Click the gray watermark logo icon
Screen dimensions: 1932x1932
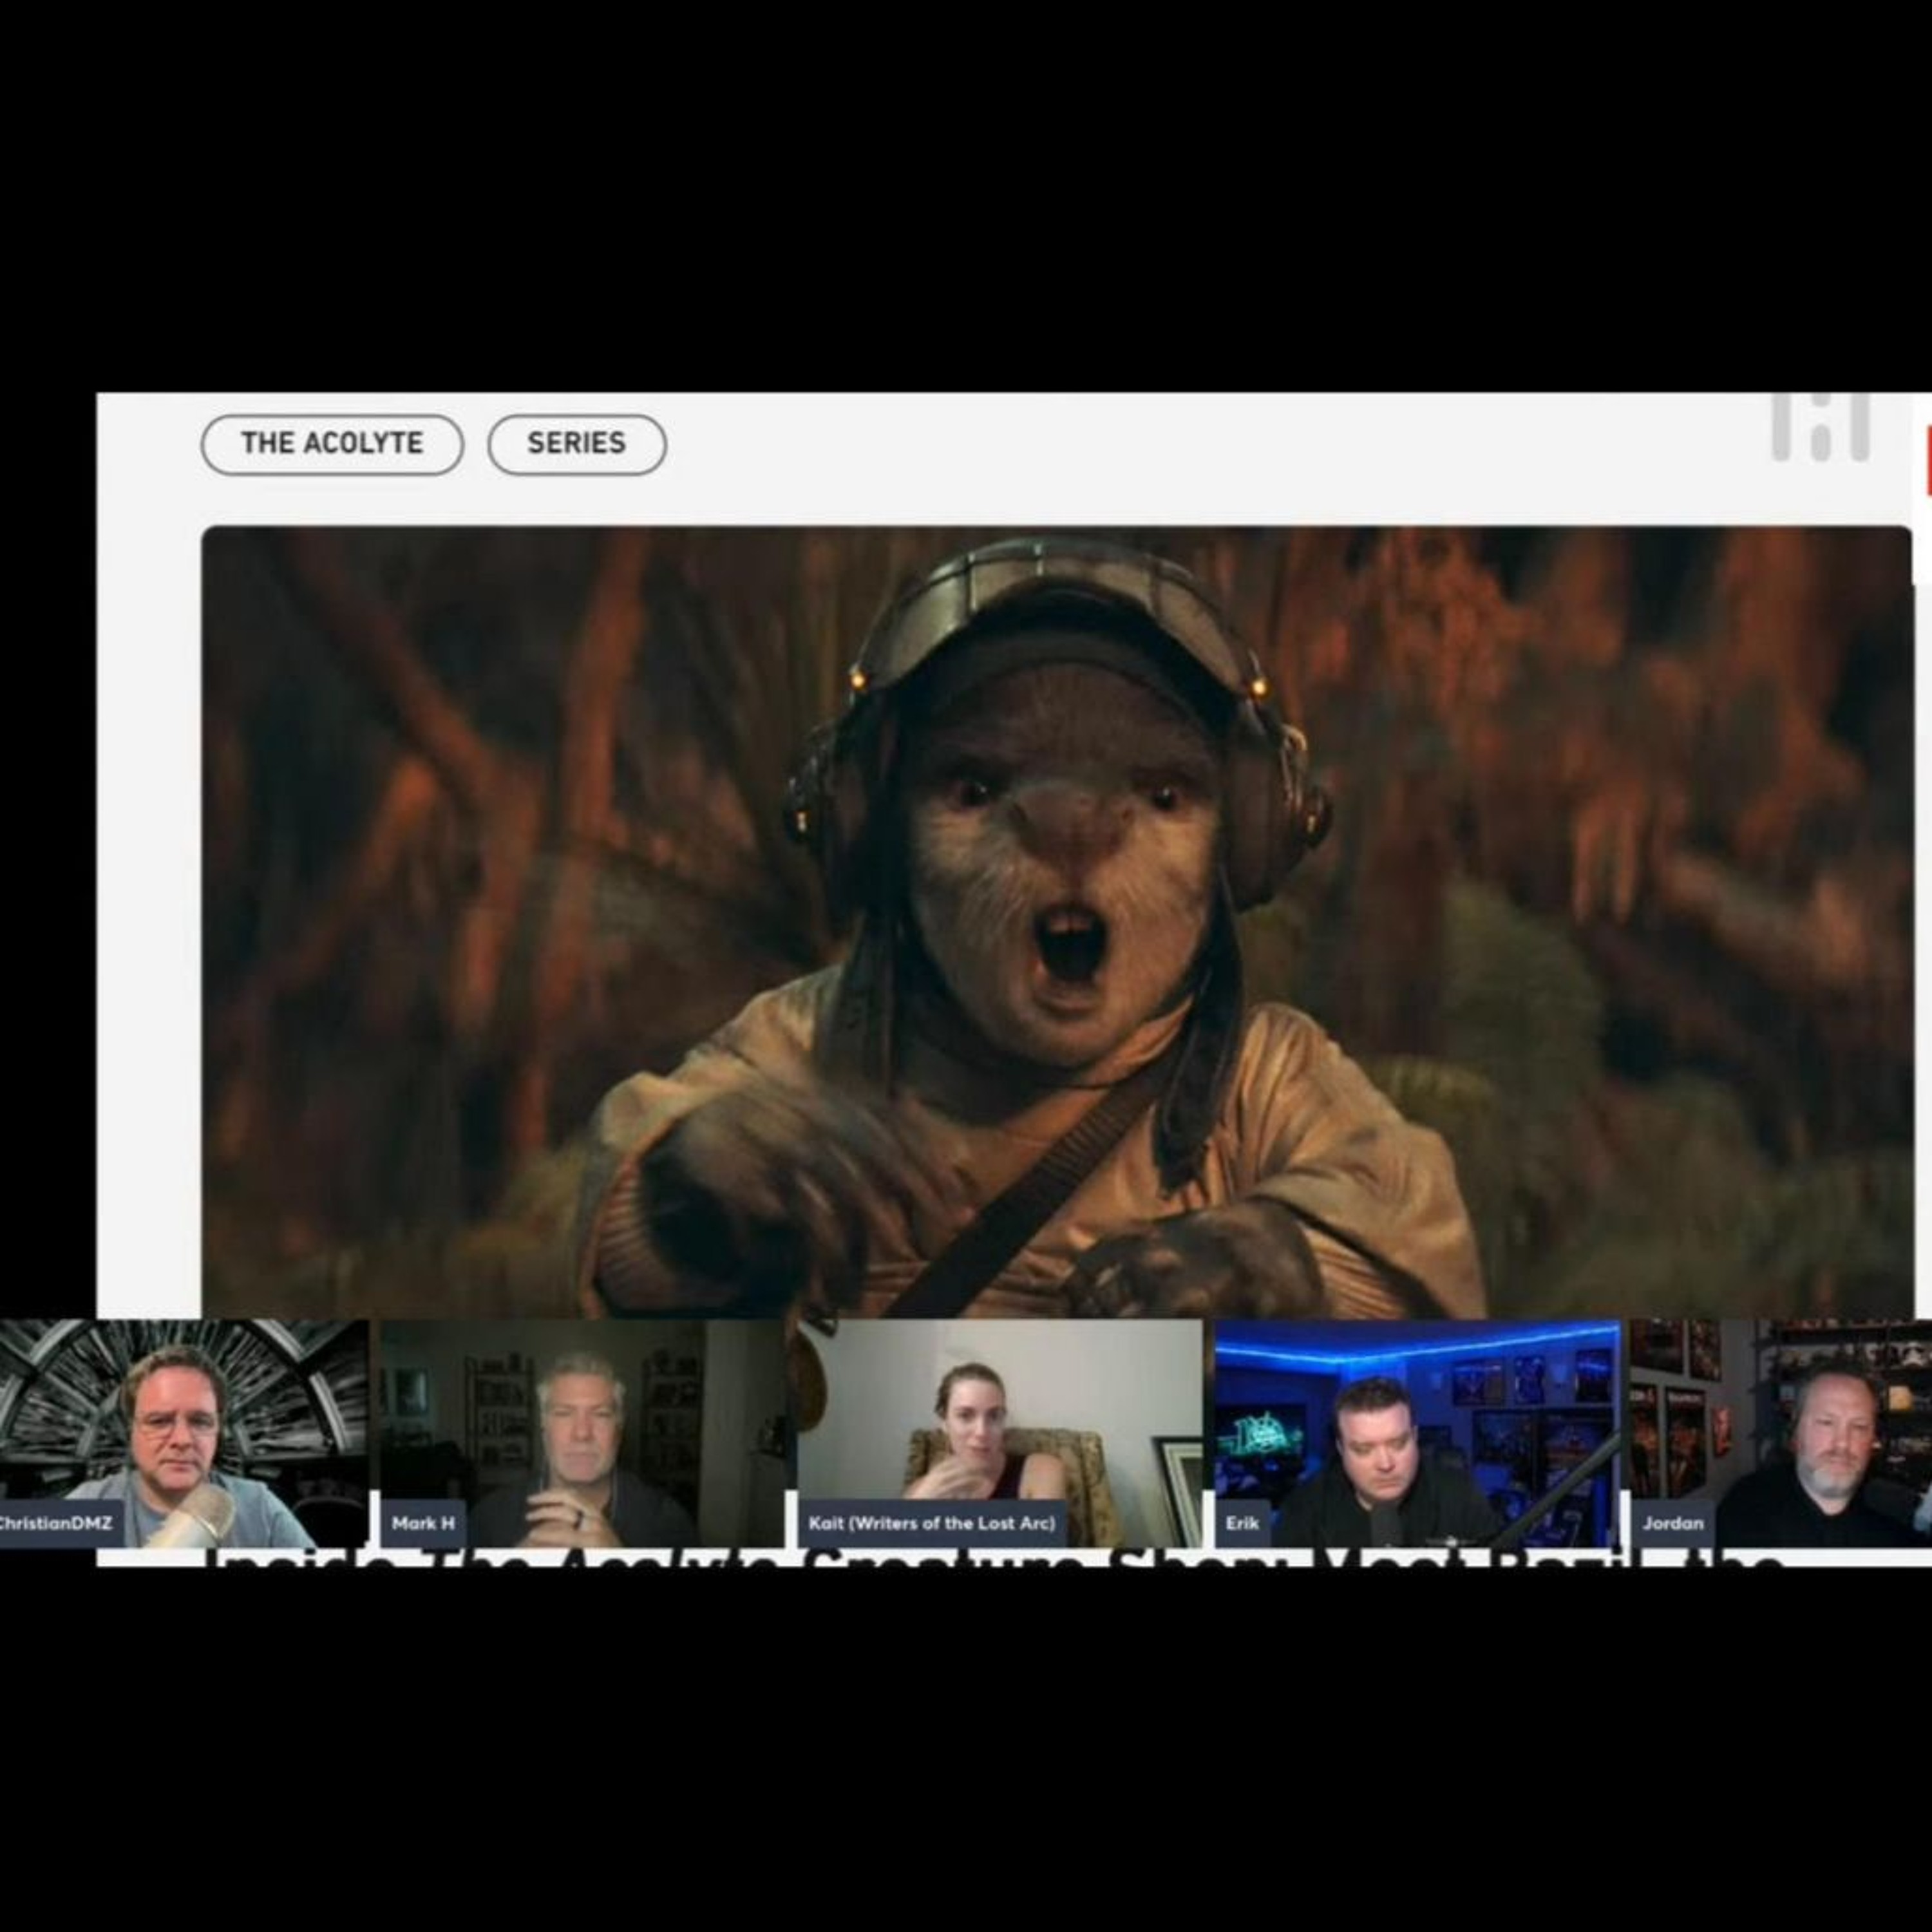1820,428
